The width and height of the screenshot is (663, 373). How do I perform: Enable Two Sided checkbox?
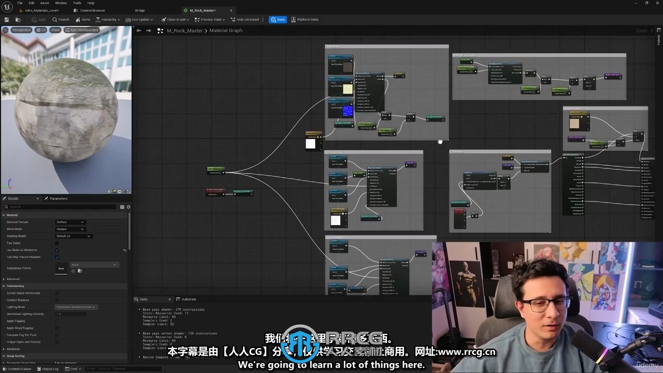[57, 243]
